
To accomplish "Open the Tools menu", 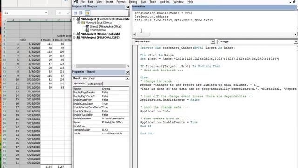I will [x=153, y=2].
